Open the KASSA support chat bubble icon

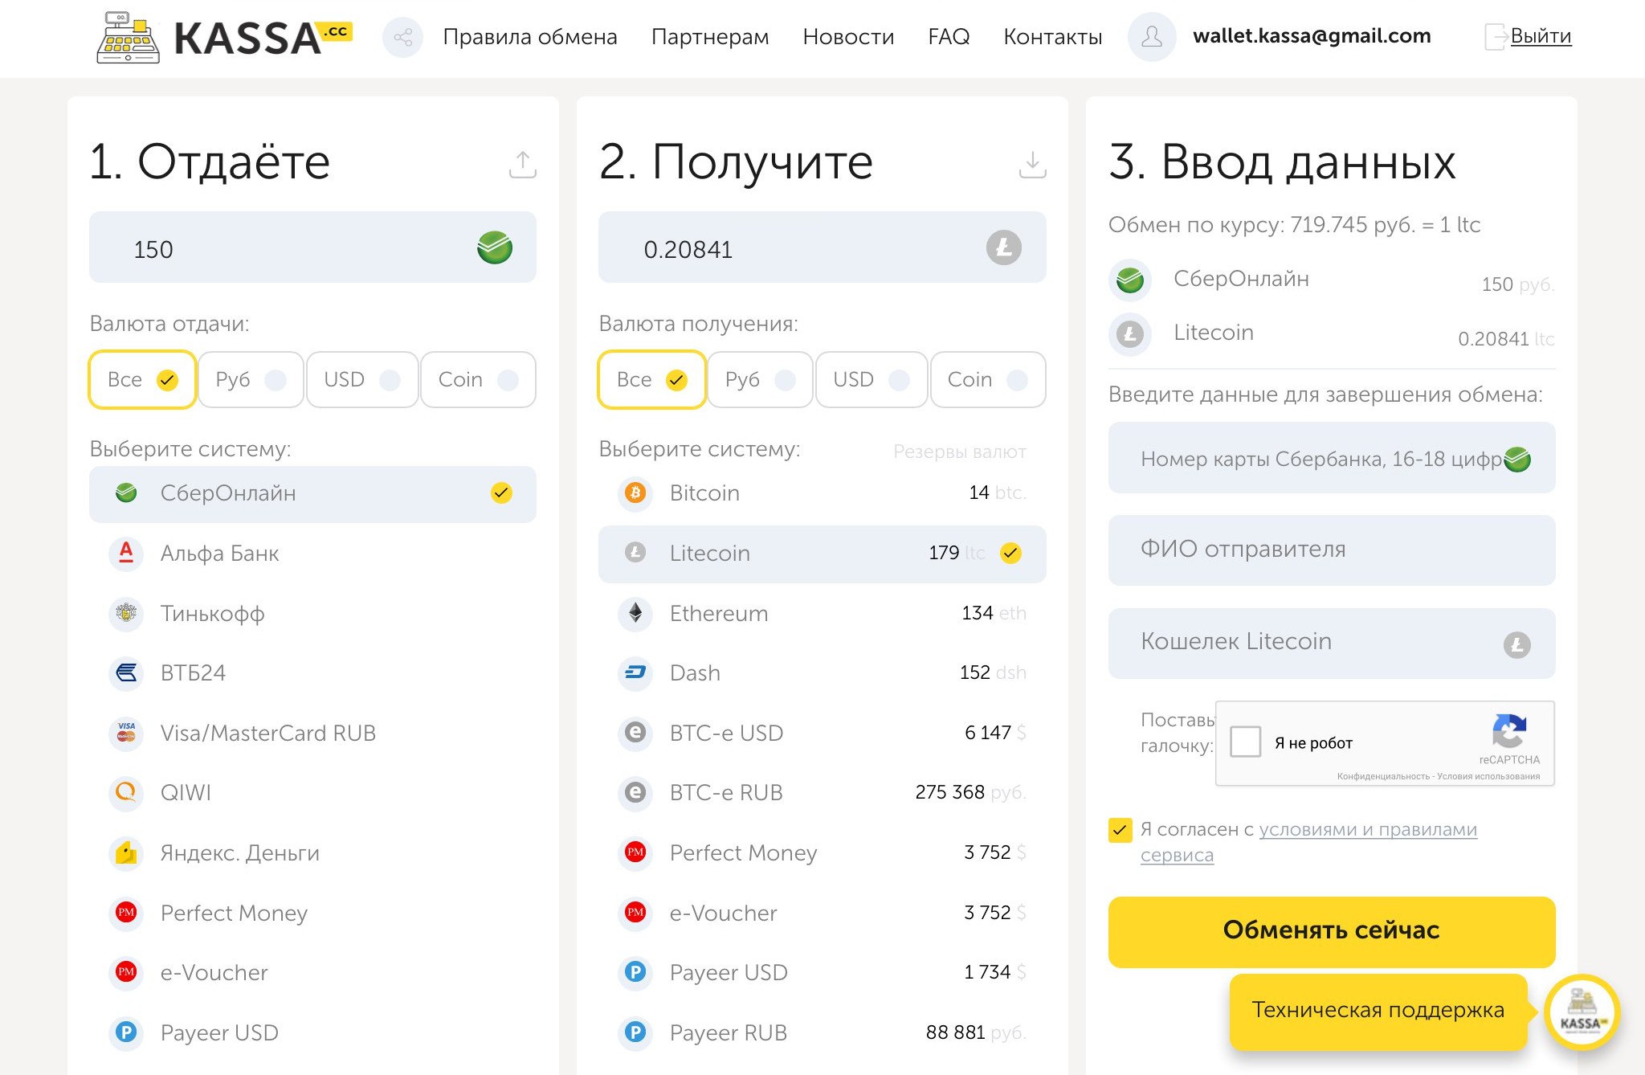pyautogui.click(x=1581, y=1012)
